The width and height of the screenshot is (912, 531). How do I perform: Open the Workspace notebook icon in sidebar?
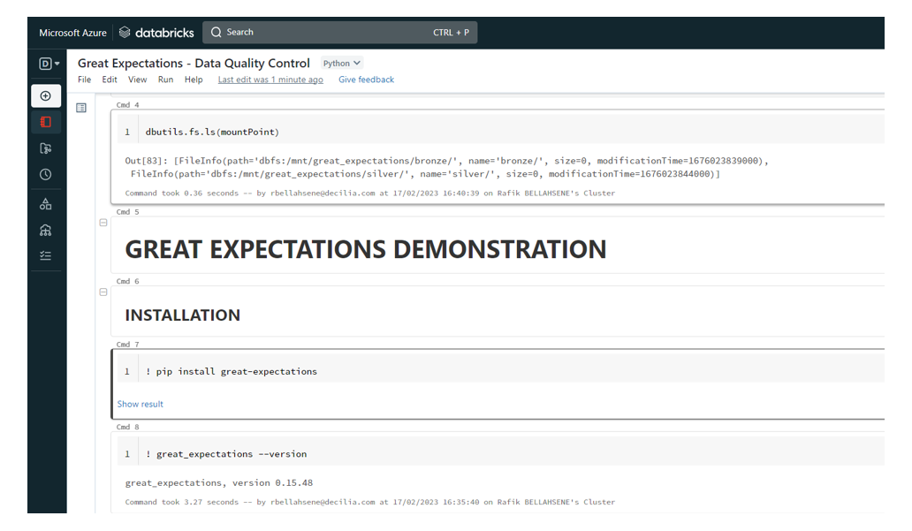46,122
